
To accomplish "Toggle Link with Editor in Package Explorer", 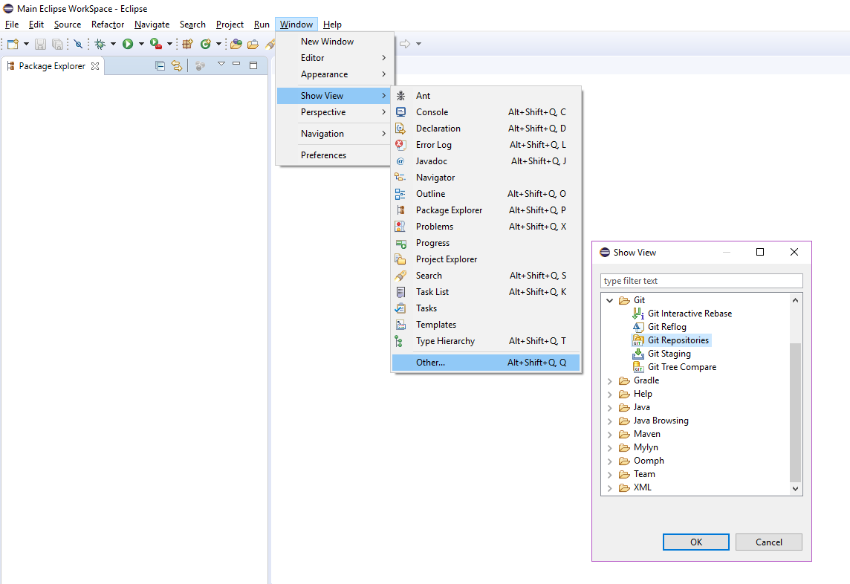I will pyautogui.click(x=176, y=65).
